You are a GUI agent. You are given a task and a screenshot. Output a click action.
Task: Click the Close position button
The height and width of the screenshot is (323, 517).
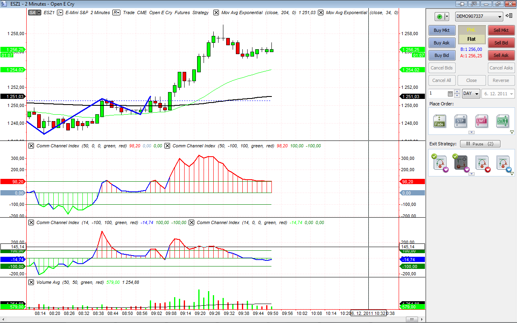click(x=471, y=80)
